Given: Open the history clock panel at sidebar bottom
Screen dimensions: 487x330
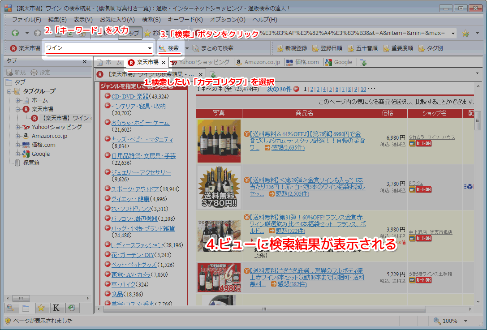Looking at the screenshot, I should tap(71, 308).
